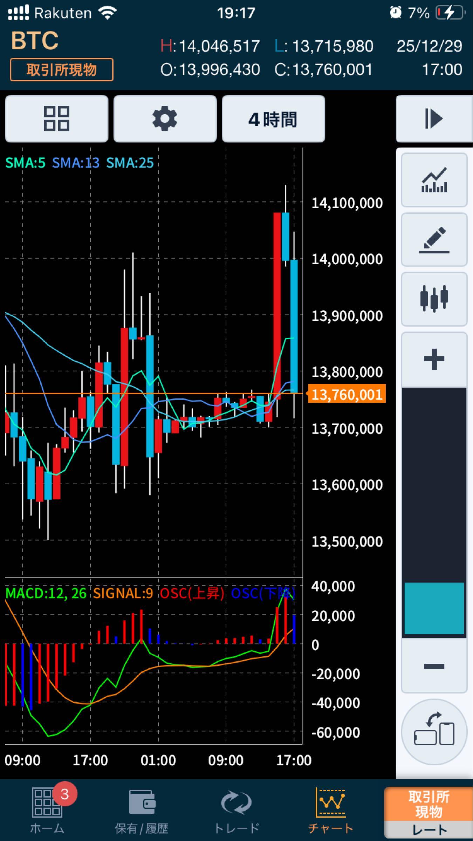This screenshot has height=841, width=473.
Task: Tap the 取引所現物 レート button
Action: (428, 812)
